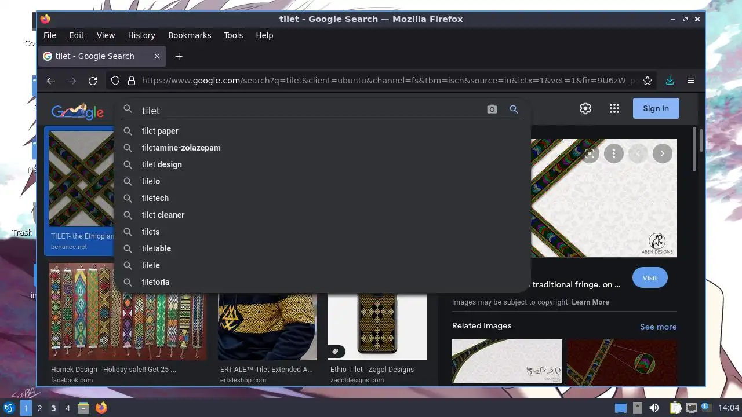
Task: Click the zagoldesigns.com source link
Action: pyautogui.click(x=357, y=380)
